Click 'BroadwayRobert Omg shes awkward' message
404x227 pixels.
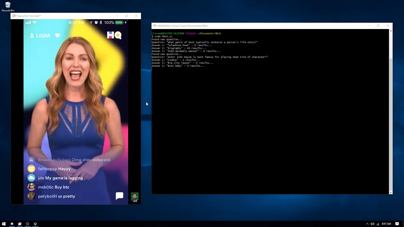tap(74, 160)
